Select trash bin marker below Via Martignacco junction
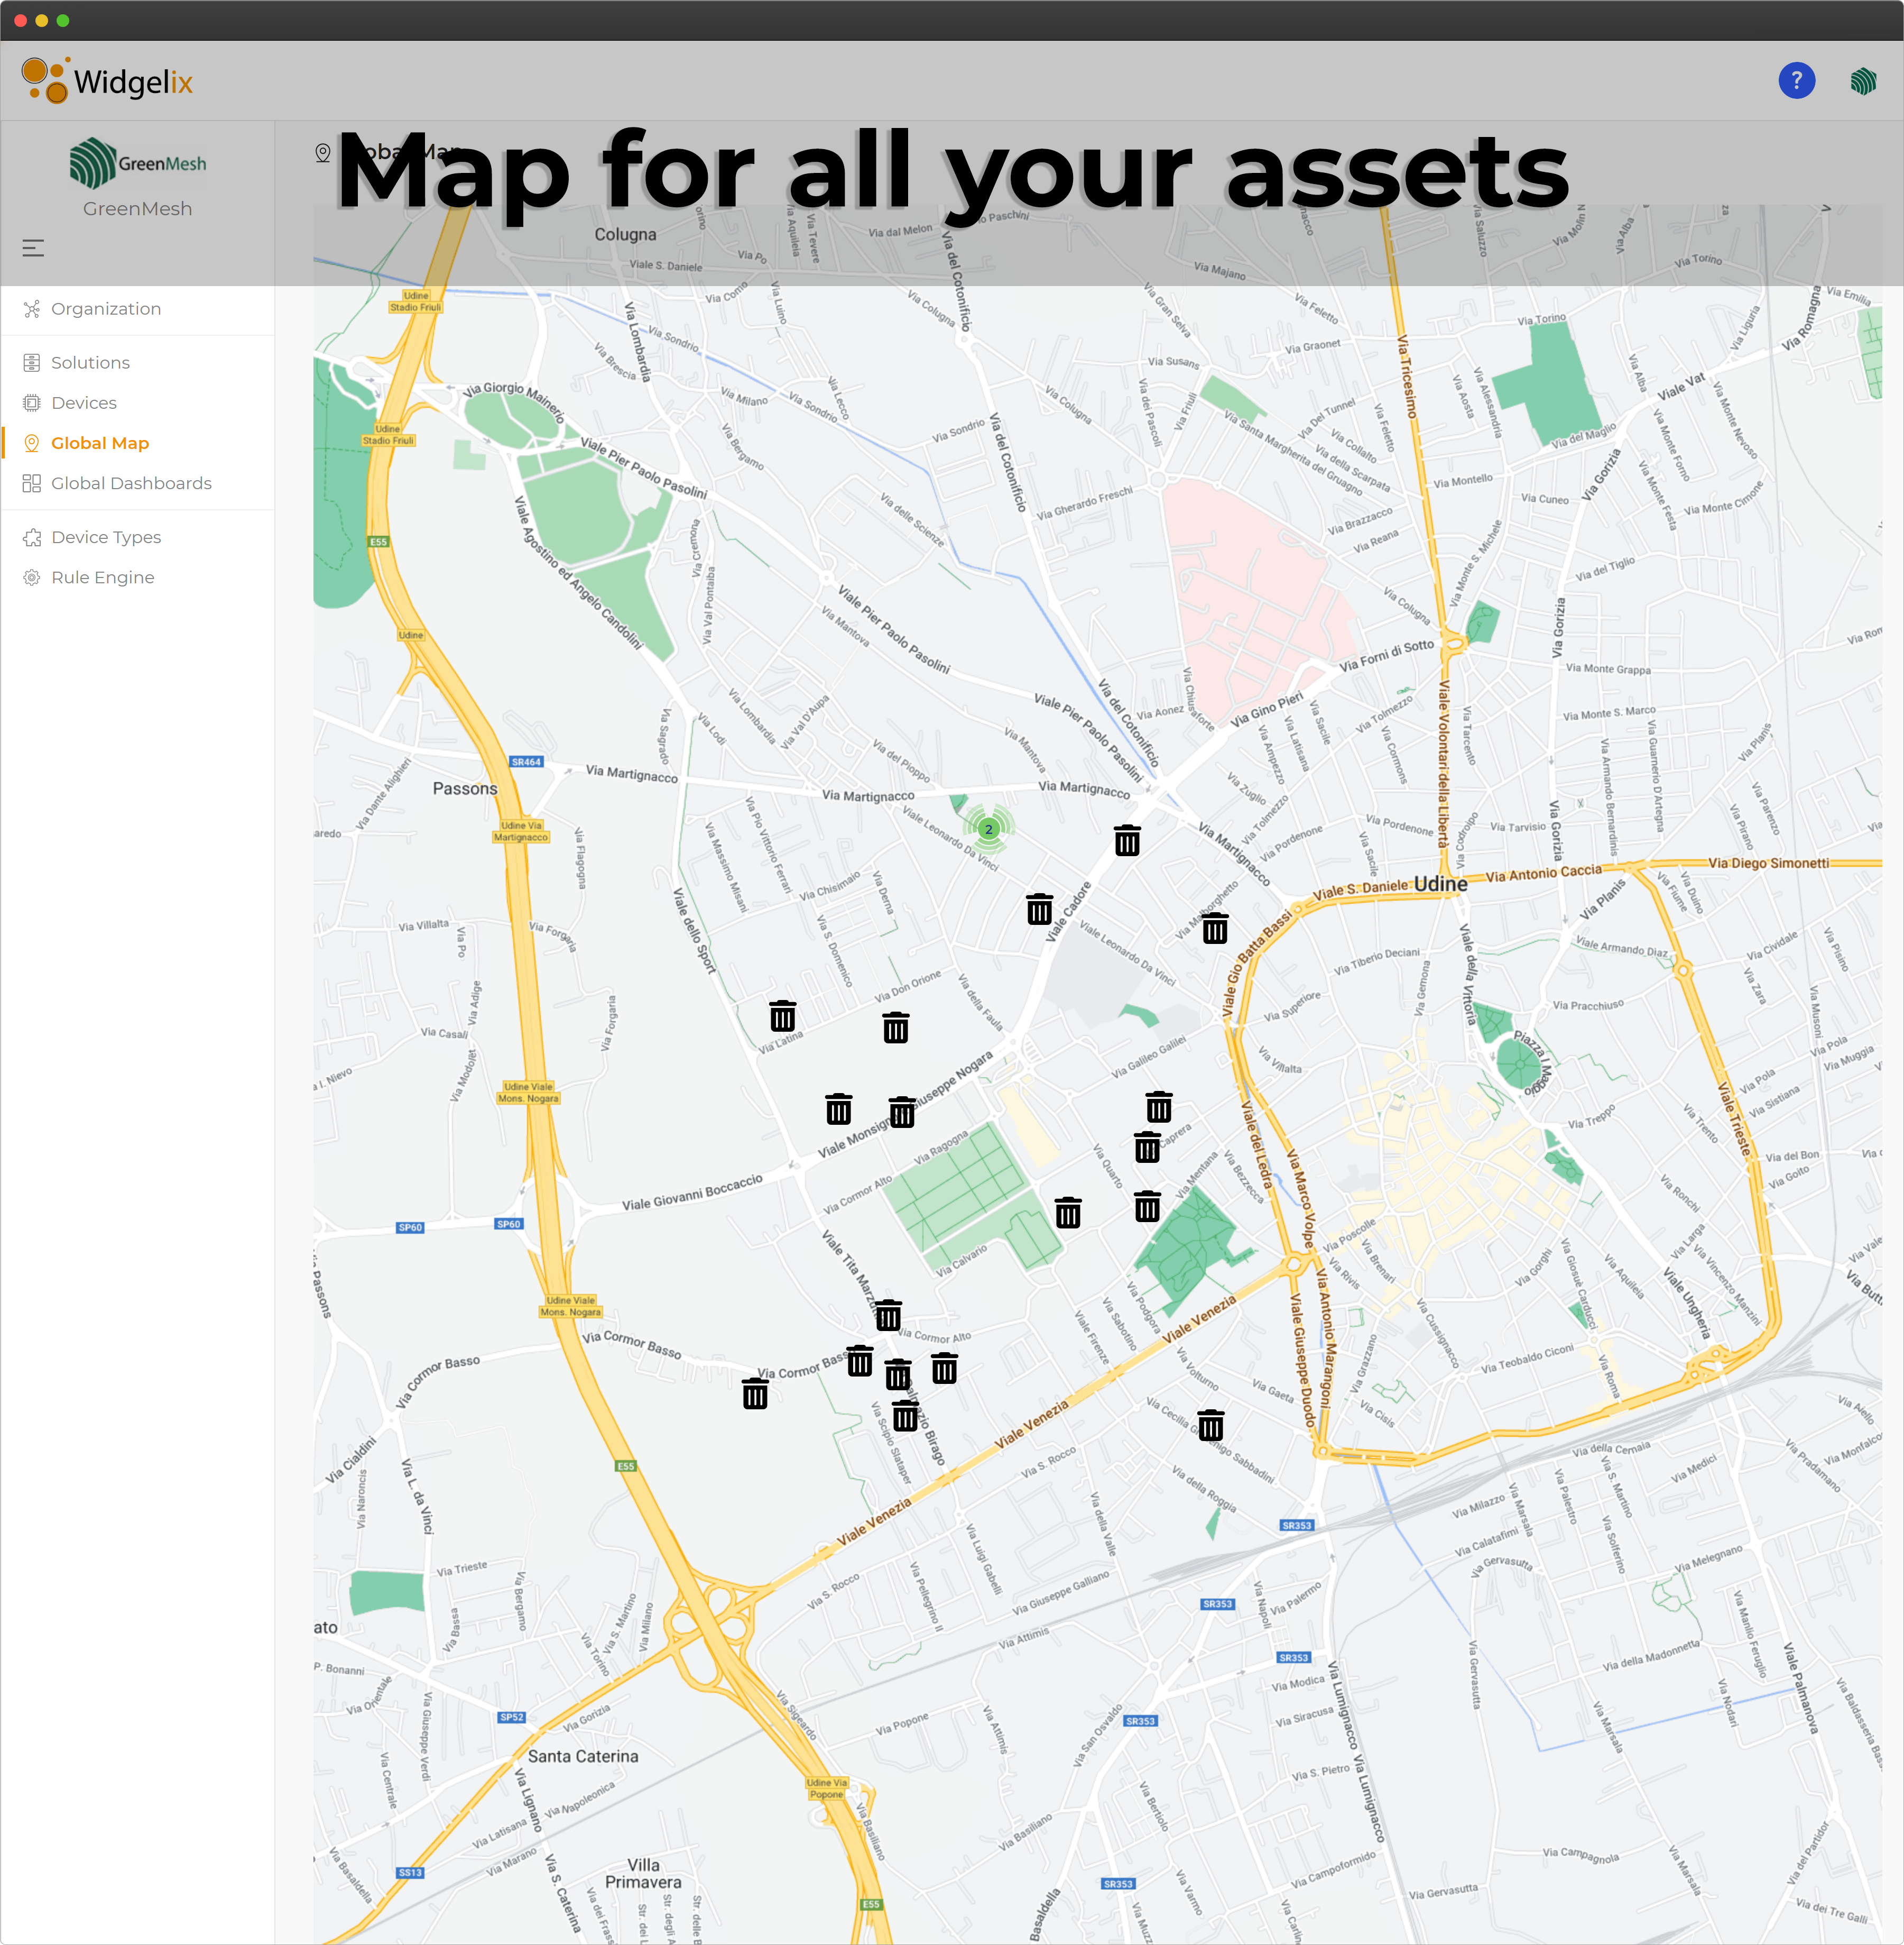The width and height of the screenshot is (1904, 1945). point(1127,840)
